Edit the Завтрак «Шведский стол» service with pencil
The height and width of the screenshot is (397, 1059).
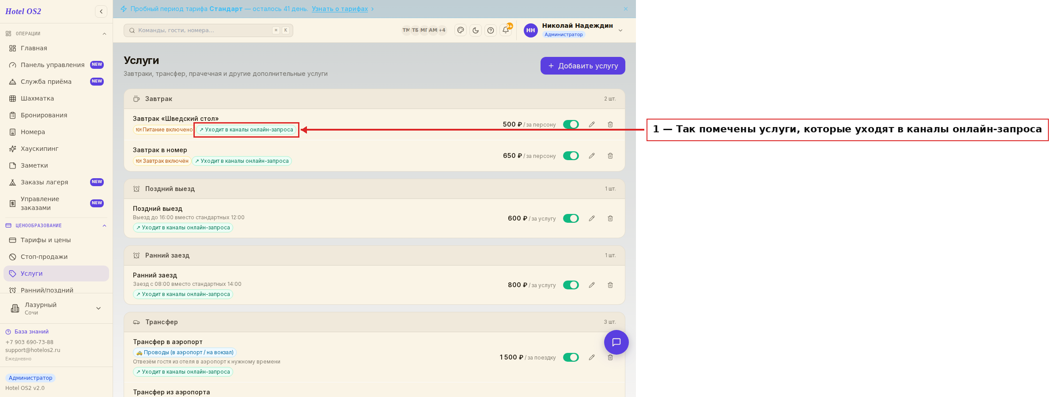(x=592, y=124)
